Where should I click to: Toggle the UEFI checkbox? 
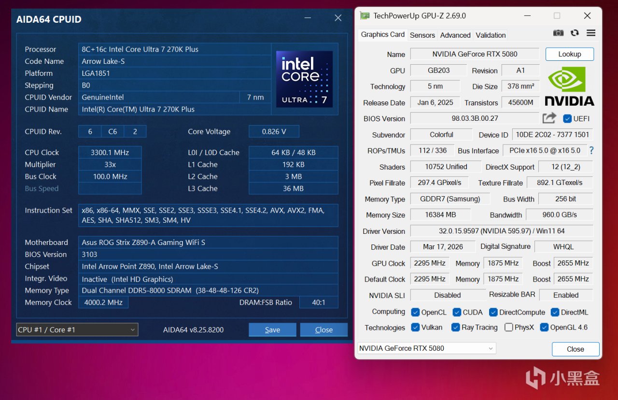tap(567, 118)
